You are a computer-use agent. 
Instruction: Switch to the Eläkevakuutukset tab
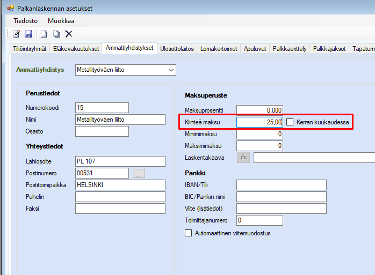coord(76,49)
